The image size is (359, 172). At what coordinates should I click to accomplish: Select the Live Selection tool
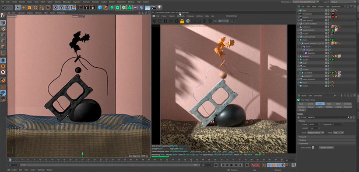[x=18, y=7]
